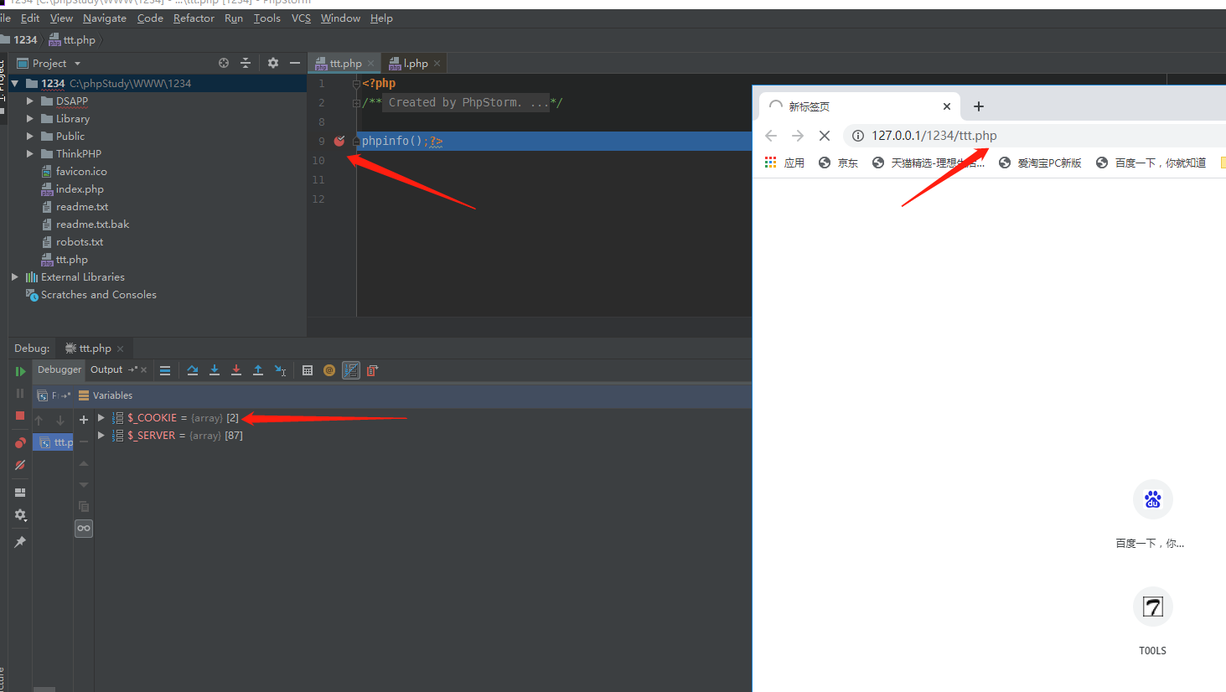The height and width of the screenshot is (692, 1226).
Task: Resume the program in the Debug panel
Action: tap(20, 371)
